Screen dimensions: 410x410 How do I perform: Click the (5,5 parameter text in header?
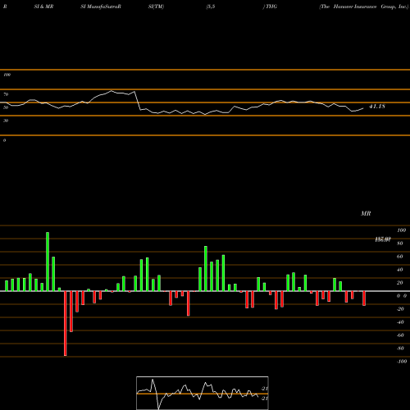click(211, 7)
